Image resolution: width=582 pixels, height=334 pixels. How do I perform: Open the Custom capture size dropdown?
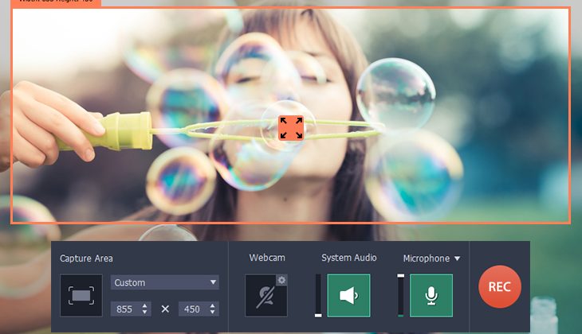click(164, 282)
